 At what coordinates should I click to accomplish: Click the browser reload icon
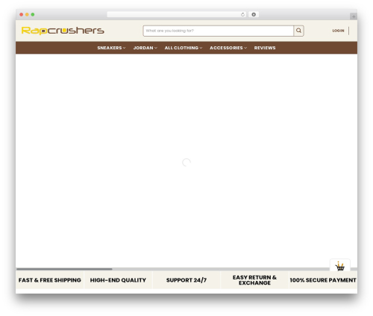point(242,14)
